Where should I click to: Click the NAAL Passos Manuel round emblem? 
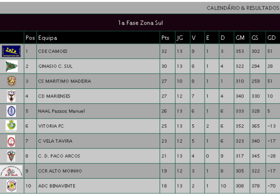coord(11,111)
